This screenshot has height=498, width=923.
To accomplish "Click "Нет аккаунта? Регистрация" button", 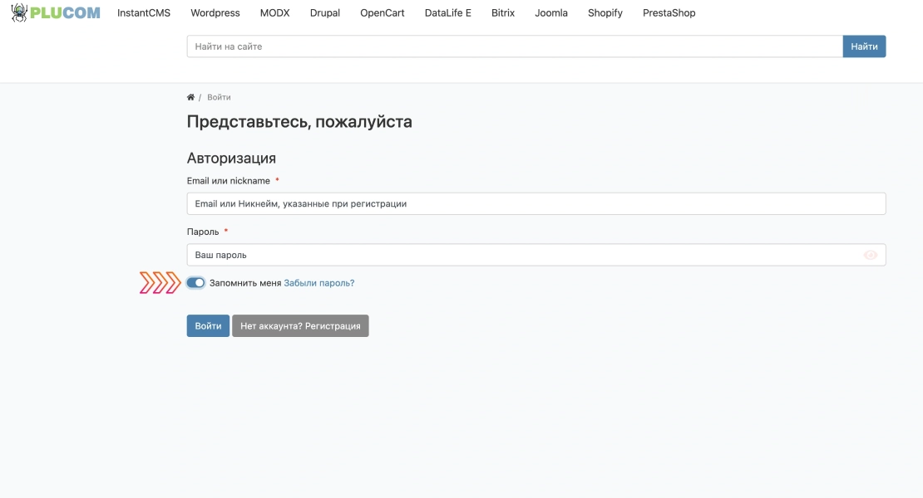I will [300, 326].
